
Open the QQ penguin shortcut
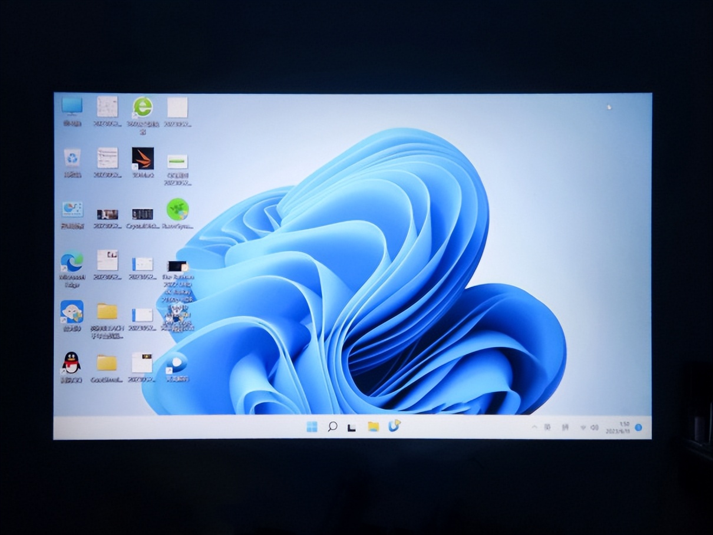(71, 363)
